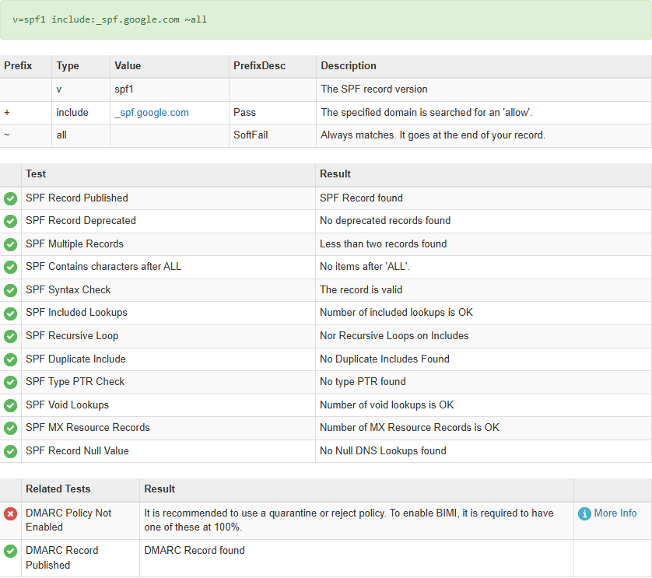Click the SPF Type PTR Check row label
This screenshot has height=578, width=652.
tap(75, 382)
